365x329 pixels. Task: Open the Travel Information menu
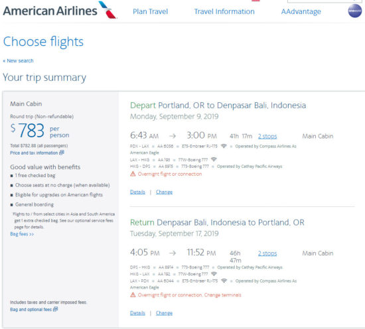224,11
